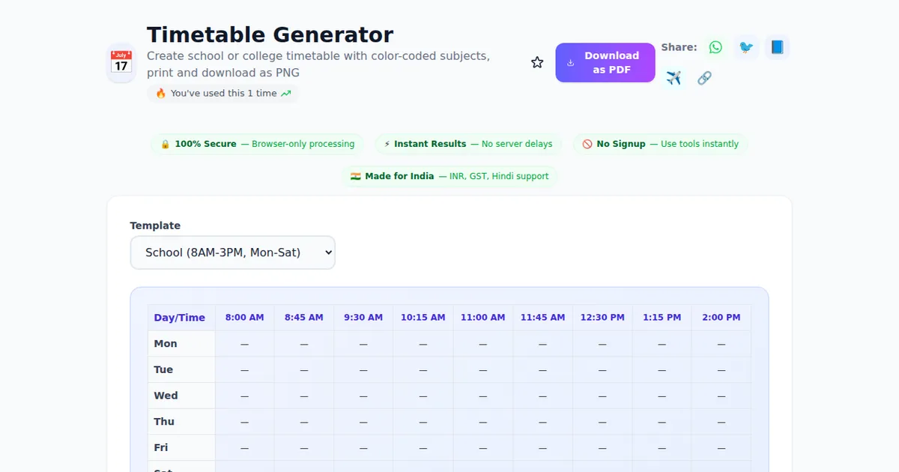Viewport: 899px width, 472px height.
Task: Click the Download as PDF button
Action: (x=605, y=63)
